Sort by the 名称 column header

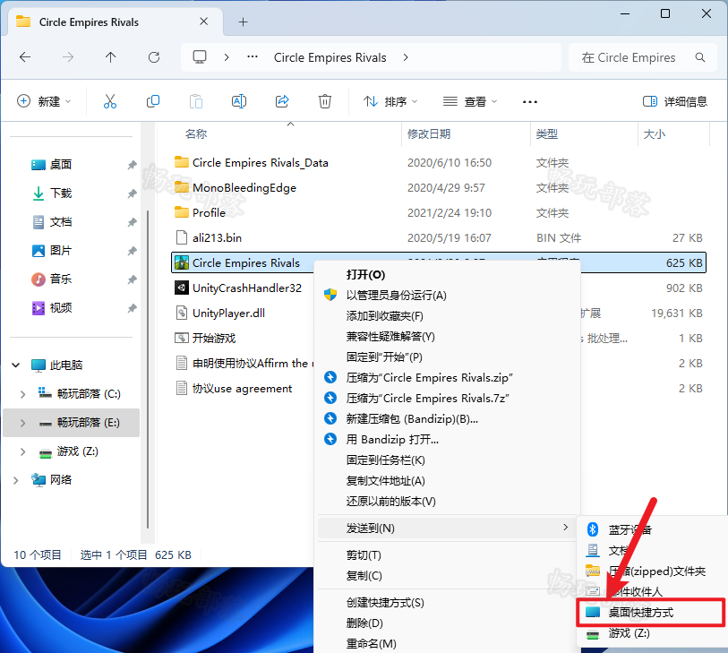pyautogui.click(x=195, y=133)
